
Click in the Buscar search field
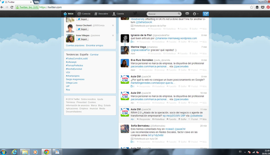coord(162,14)
